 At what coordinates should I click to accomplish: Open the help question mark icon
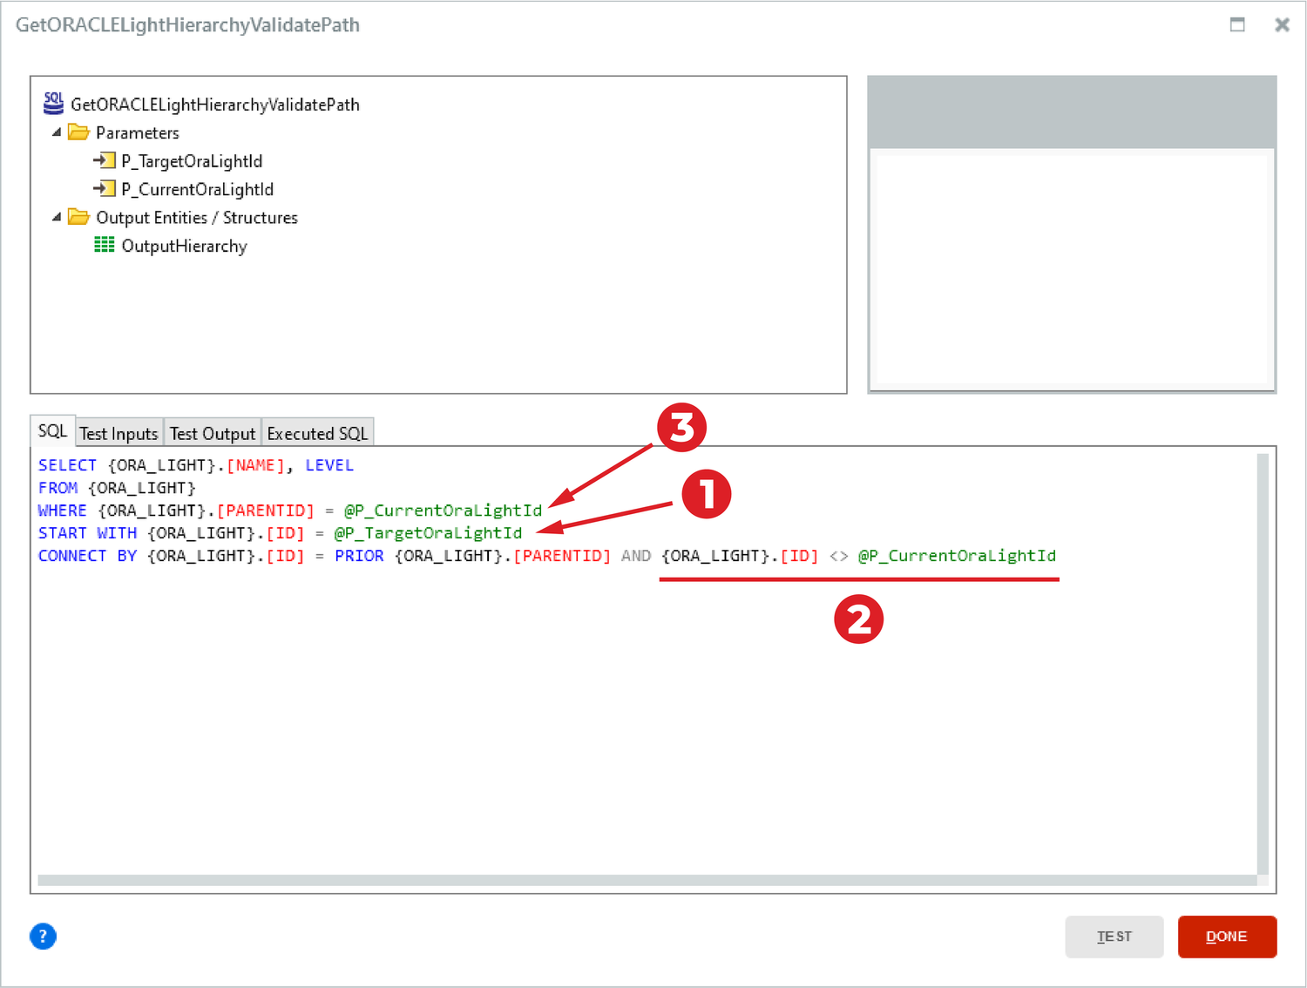43,936
